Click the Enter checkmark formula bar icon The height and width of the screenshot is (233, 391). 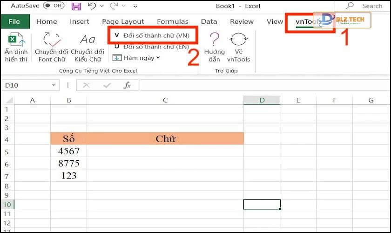point(107,85)
